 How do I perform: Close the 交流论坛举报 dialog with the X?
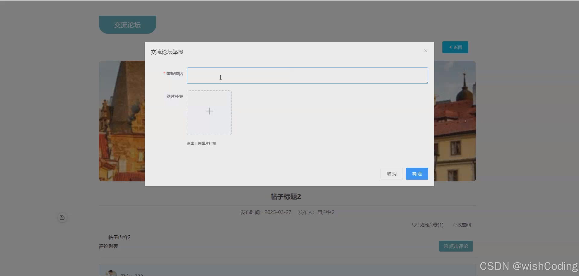426,51
